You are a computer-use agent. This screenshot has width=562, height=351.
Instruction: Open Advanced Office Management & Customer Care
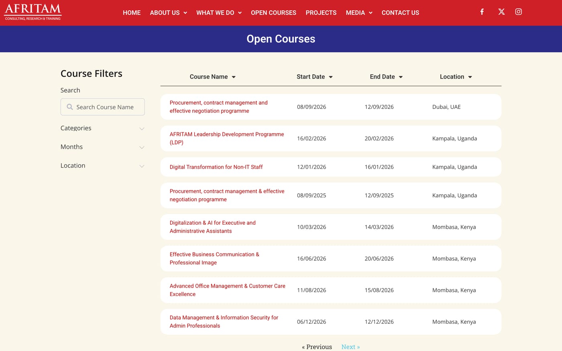tap(227, 290)
